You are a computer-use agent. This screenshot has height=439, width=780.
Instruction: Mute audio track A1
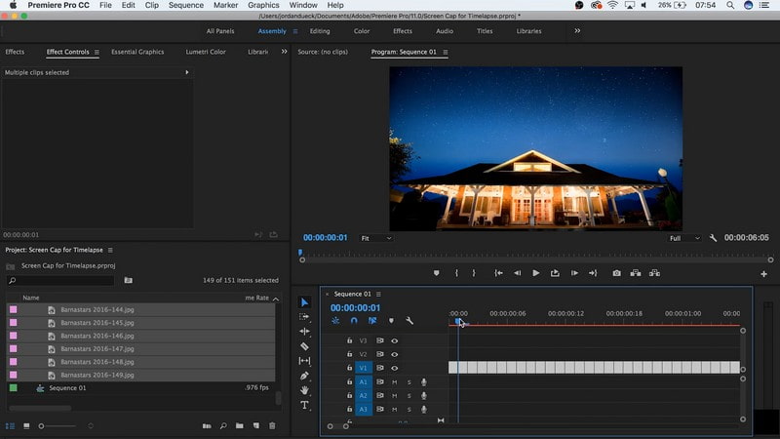[x=395, y=381]
